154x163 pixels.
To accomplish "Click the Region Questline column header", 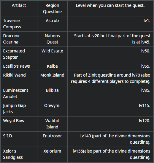I will click(x=52, y=9).
